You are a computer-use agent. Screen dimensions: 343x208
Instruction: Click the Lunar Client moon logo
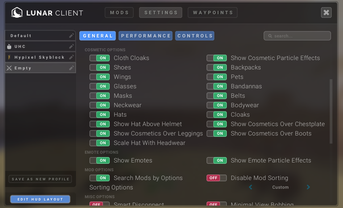click(17, 12)
